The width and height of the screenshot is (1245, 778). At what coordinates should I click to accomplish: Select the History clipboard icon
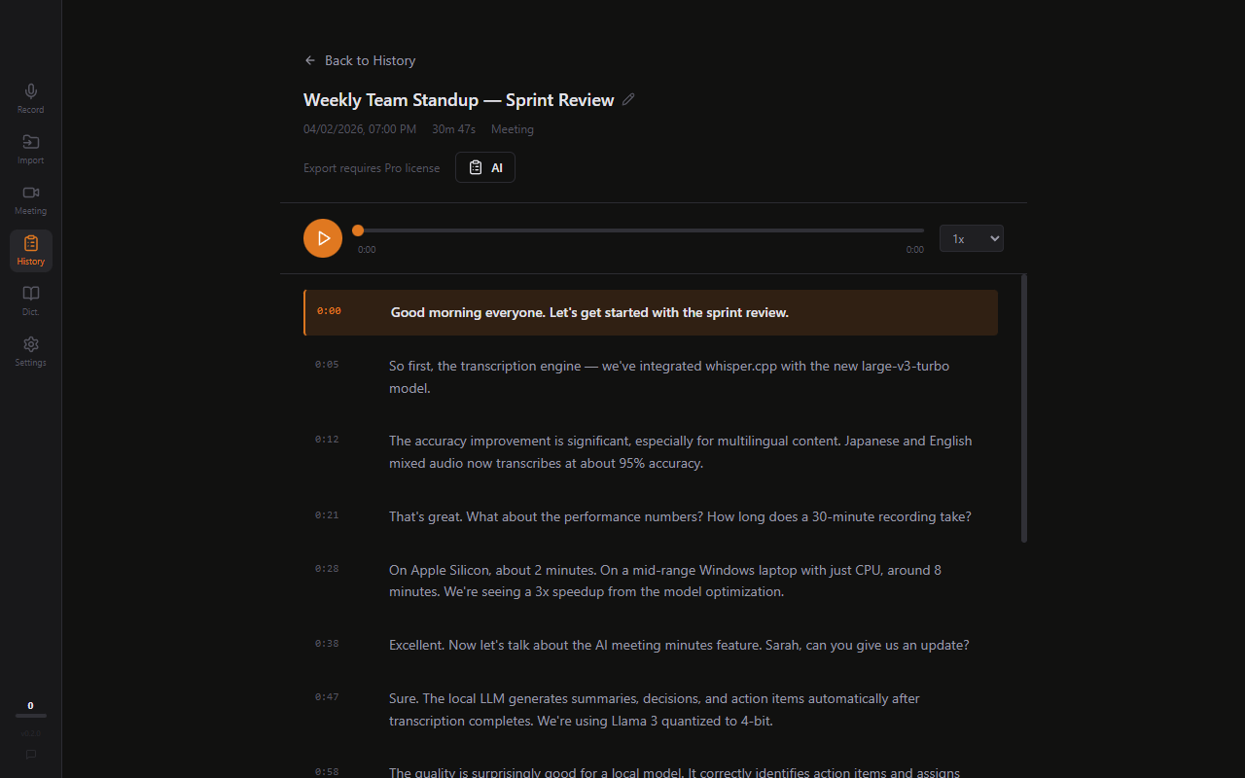point(31,250)
